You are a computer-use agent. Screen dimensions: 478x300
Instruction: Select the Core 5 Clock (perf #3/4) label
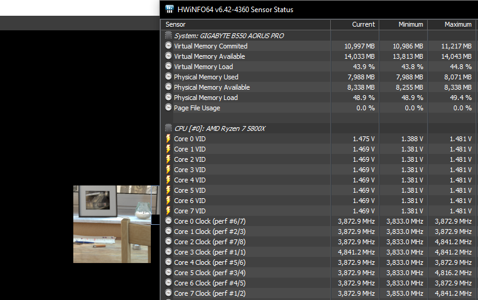[x=210, y=273]
